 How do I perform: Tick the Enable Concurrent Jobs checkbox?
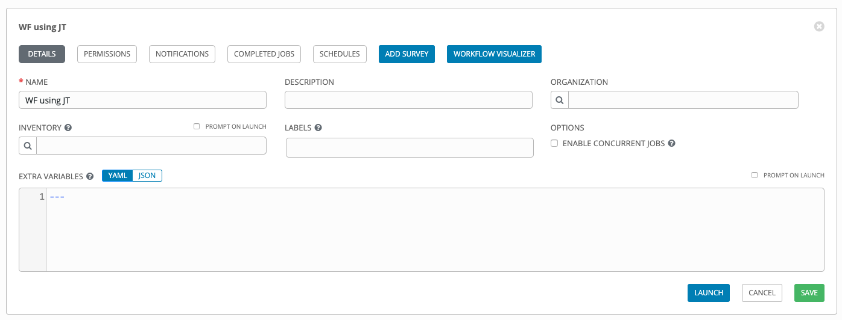(x=554, y=144)
